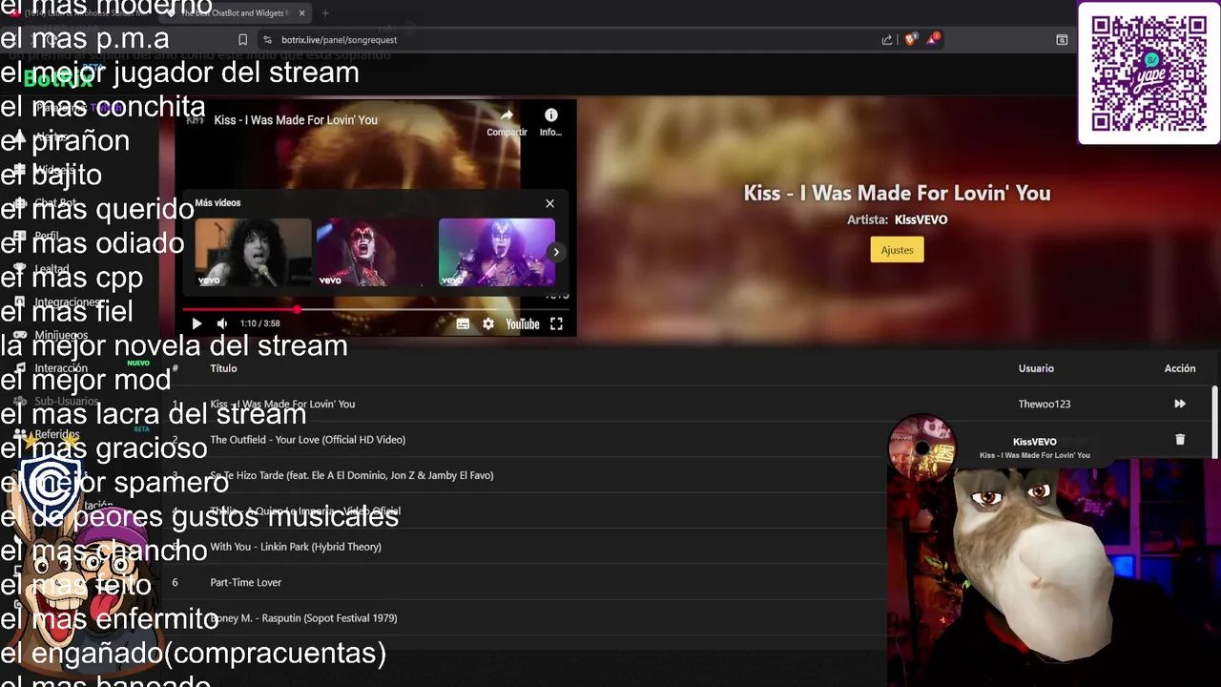Open Sub-Usuarios in the Botrix sidebar
Screen dimensions: 1221x687
coord(66,402)
